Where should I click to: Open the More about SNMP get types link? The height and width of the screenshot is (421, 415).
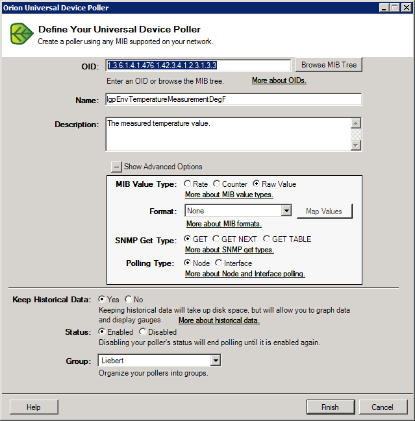pos(229,250)
